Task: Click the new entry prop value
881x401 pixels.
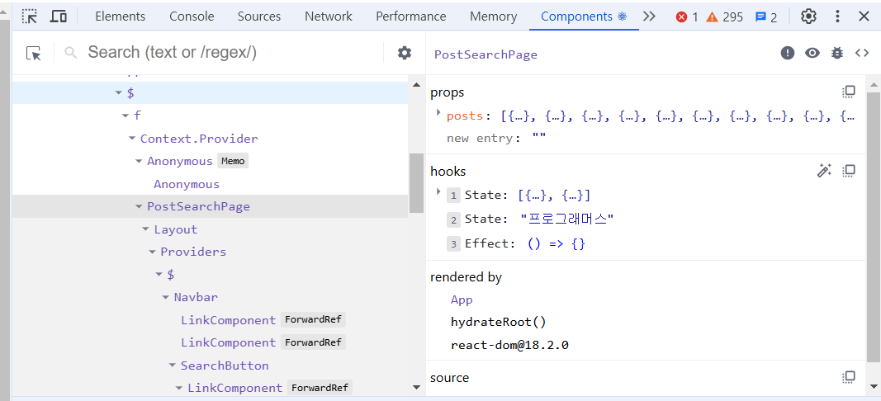Action: [539, 139]
